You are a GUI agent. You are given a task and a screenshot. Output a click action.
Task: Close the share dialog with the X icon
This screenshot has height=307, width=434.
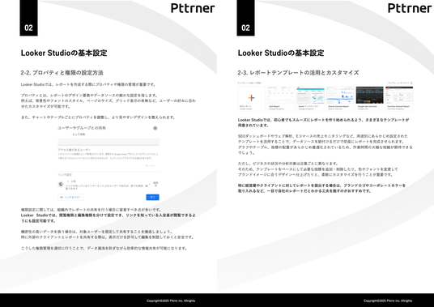click(x=155, y=128)
